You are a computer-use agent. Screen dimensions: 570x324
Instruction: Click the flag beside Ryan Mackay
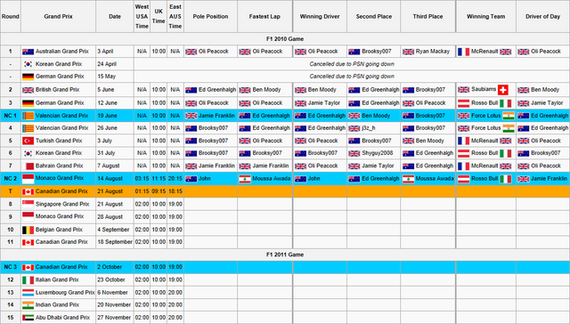(408, 52)
